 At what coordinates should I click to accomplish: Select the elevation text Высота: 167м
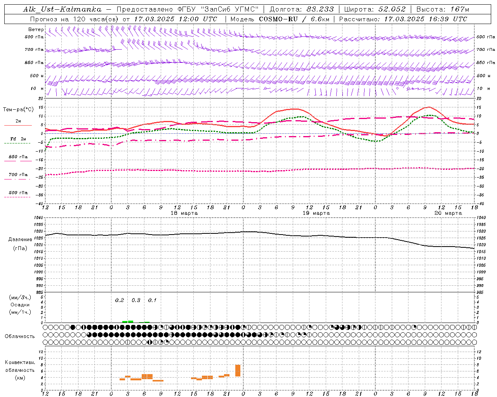[x=443, y=9]
